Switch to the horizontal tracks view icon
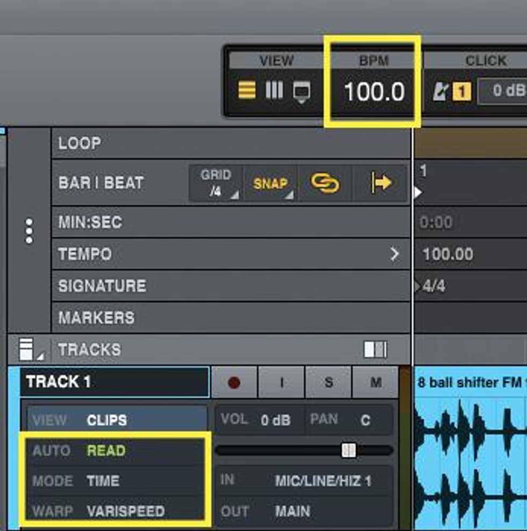 (x=247, y=90)
